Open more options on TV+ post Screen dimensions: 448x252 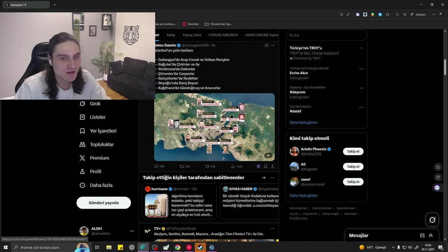click(x=273, y=229)
